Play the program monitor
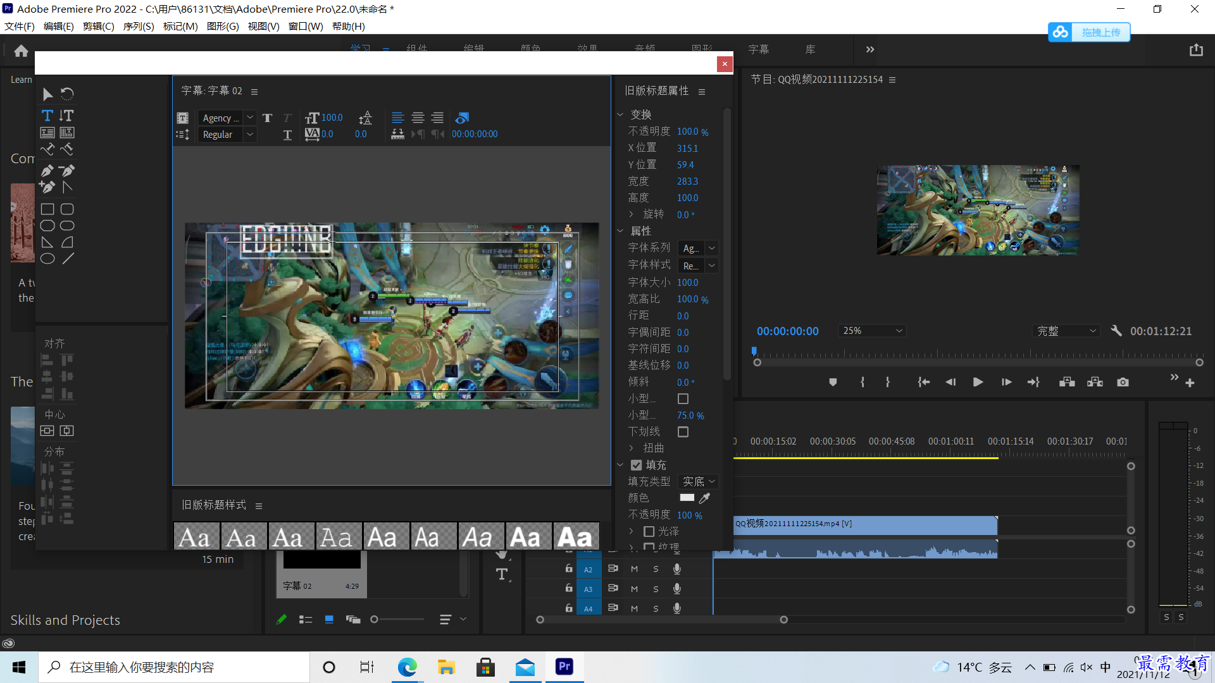Viewport: 1215px width, 683px height. pyautogui.click(x=978, y=382)
